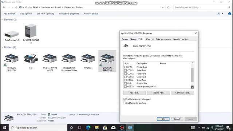Open recent locations dropdown arrow
Viewport: 233px width, 131px height.
tap(13, 7)
